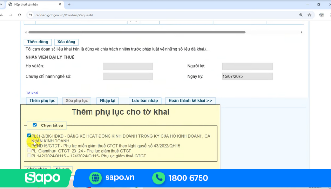Click the NHÂN VIÊN ĐẠI LÝ THUẾ heading

tap(50, 57)
